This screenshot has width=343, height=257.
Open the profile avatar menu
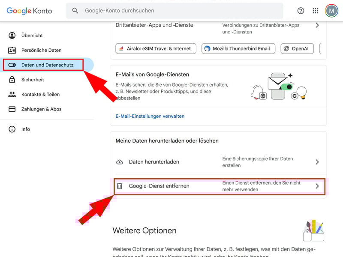coord(331,11)
